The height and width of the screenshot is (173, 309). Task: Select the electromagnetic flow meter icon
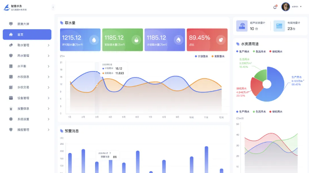point(279,26)
